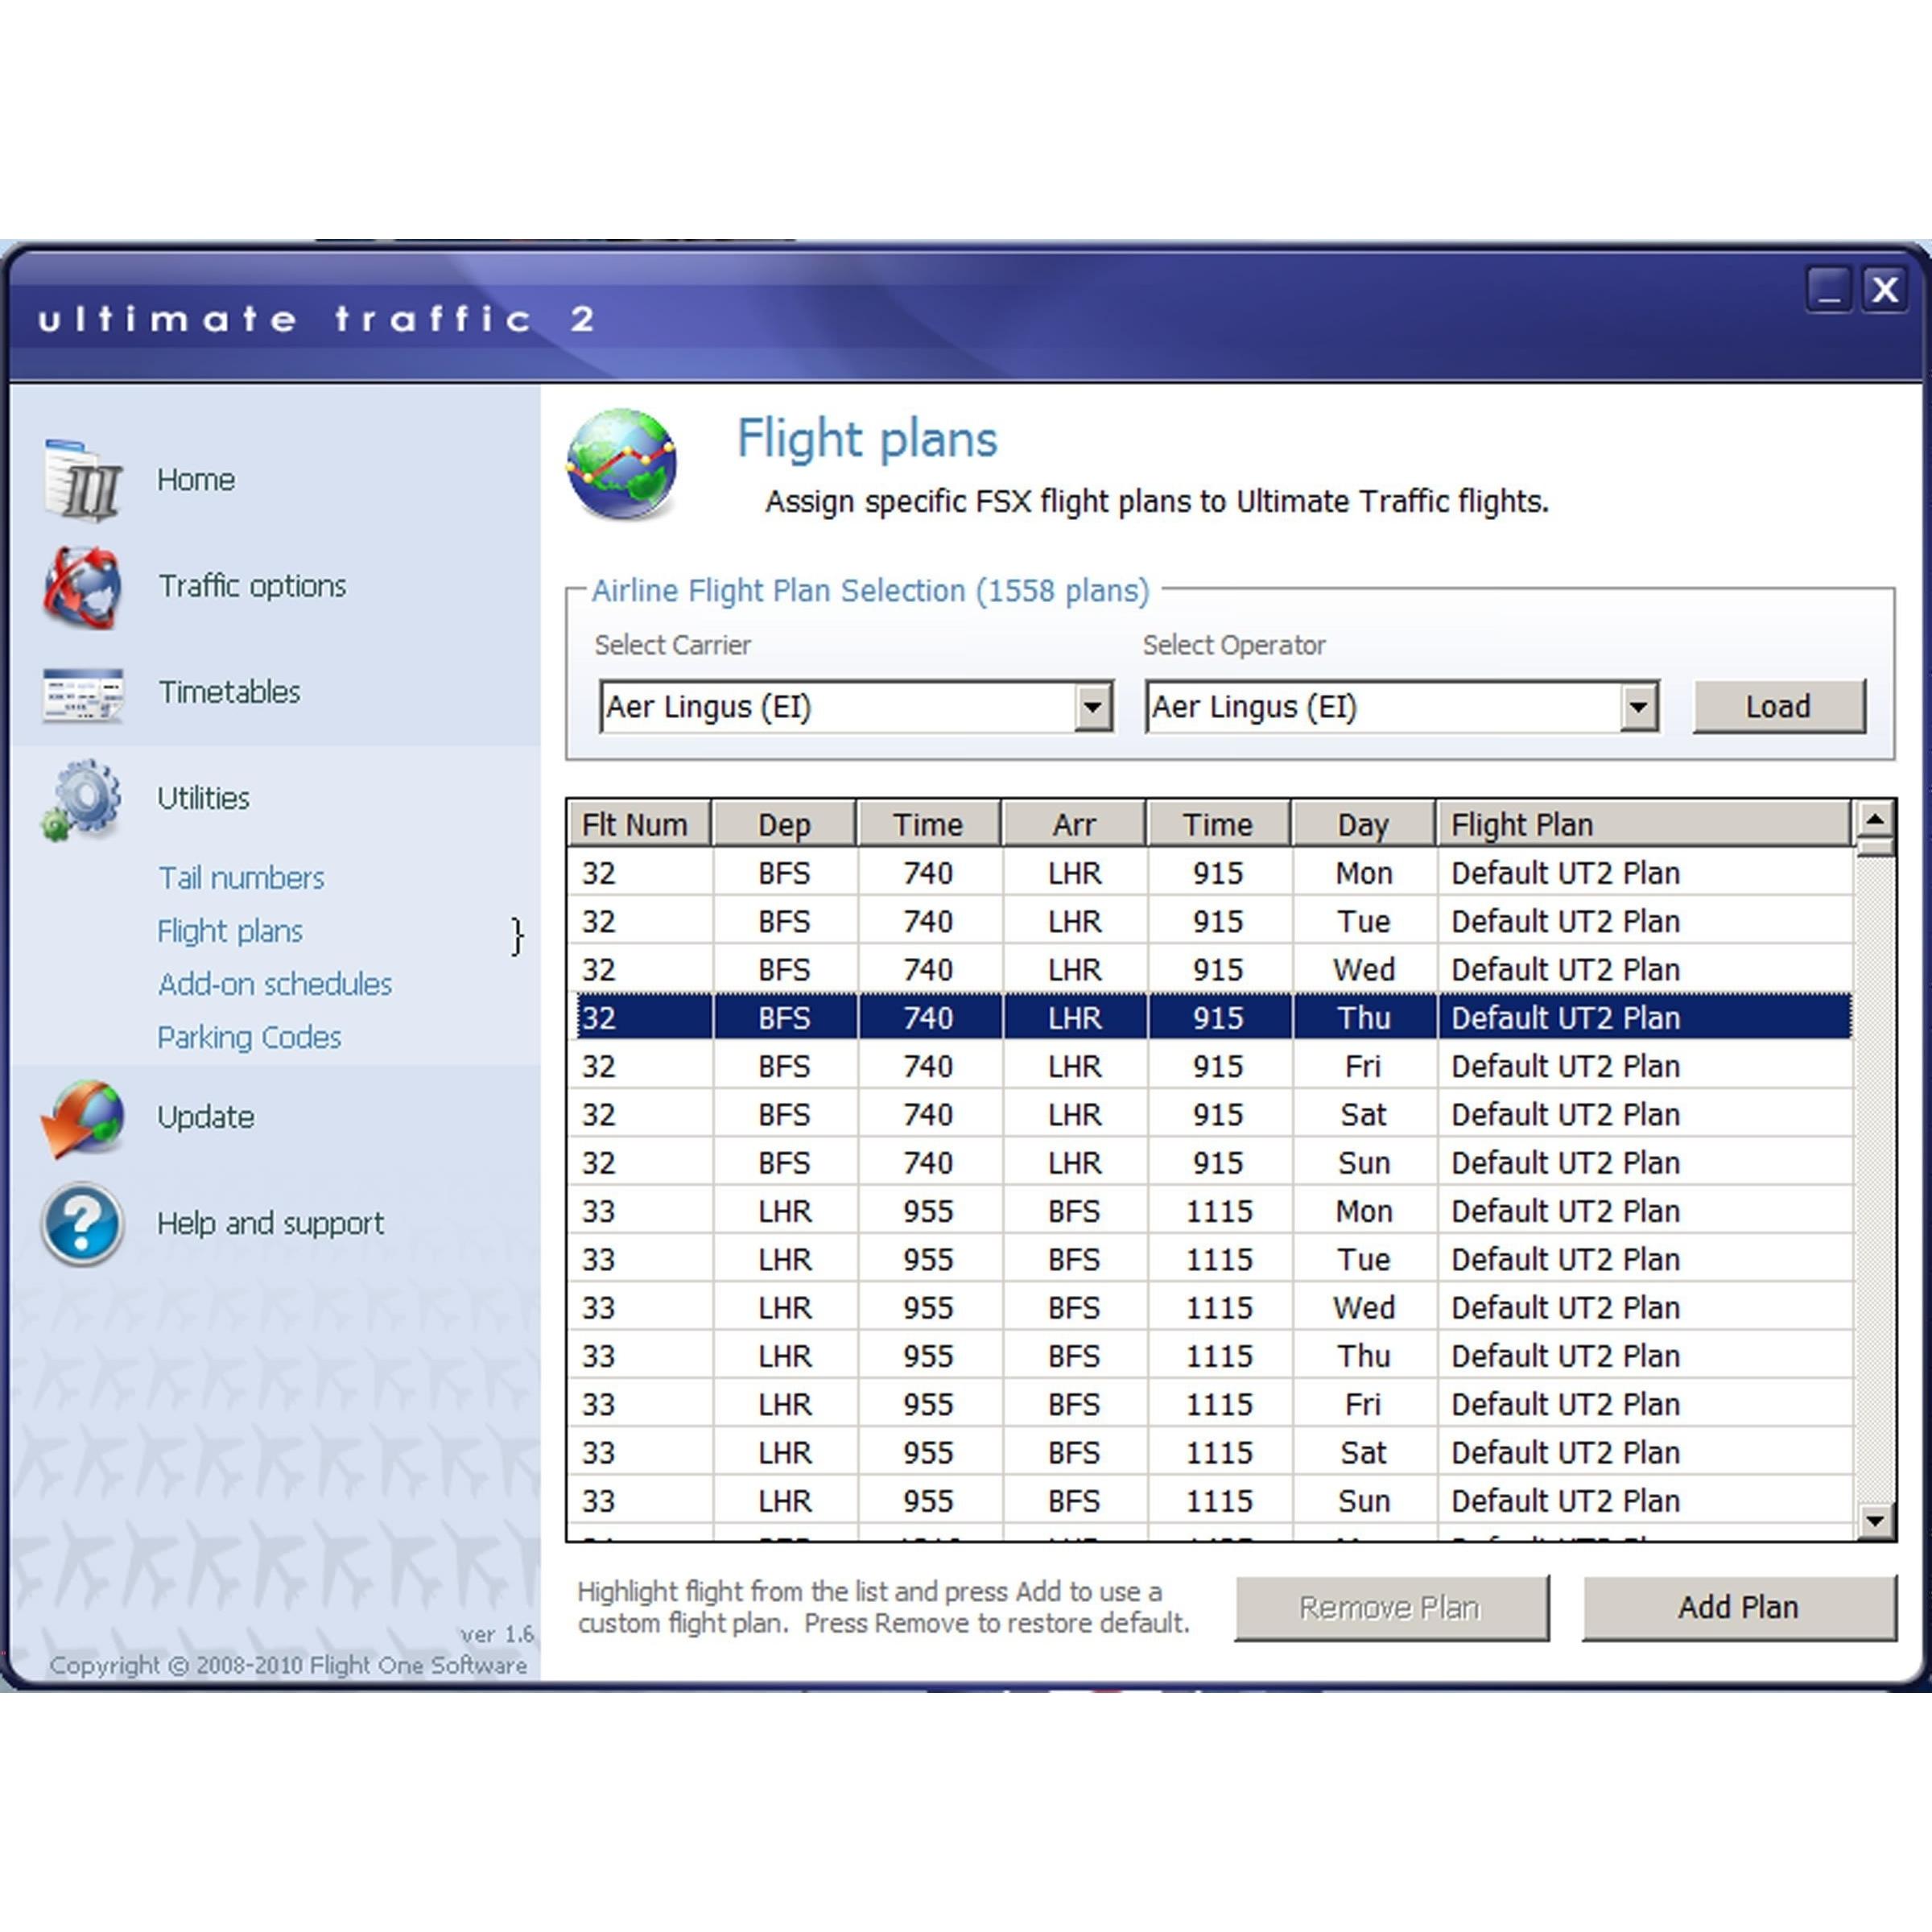Sort by the Arr column header
Screen dimensions: 1932x1932
pos(1074,824)
